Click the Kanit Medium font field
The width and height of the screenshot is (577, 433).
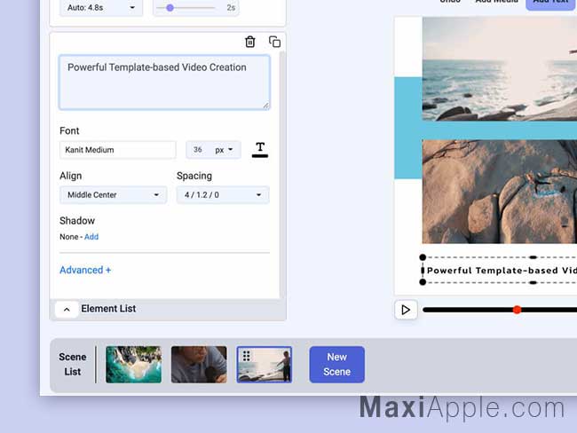pos(118,150)
